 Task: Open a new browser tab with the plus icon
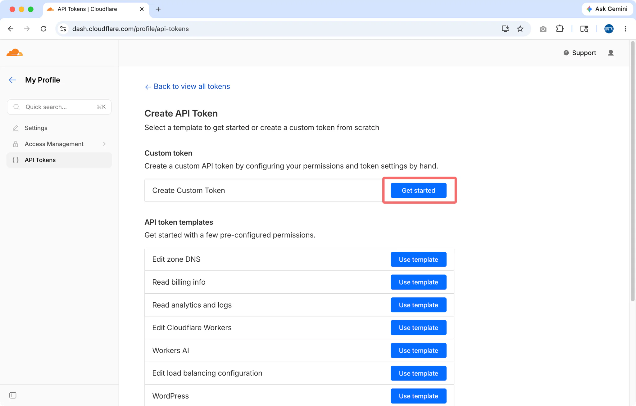pyautogui.click(x=158, y=9)
